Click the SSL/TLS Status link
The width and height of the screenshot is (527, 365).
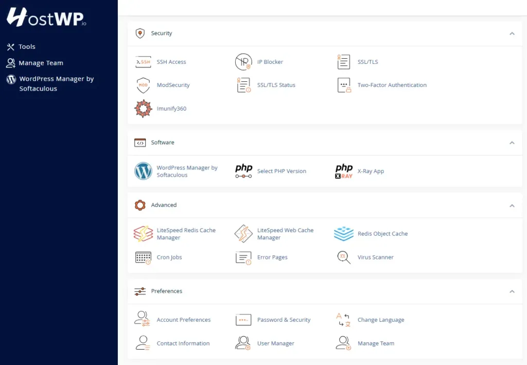point(276,85)
